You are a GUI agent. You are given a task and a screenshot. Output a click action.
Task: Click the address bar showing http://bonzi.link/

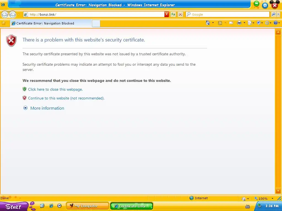pos(94,14)
